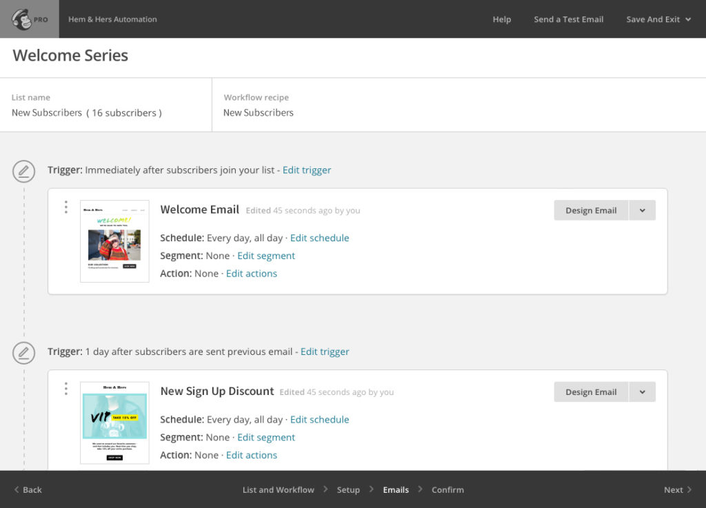Click the New Subscribers workflow recipe value

point(259,113)
